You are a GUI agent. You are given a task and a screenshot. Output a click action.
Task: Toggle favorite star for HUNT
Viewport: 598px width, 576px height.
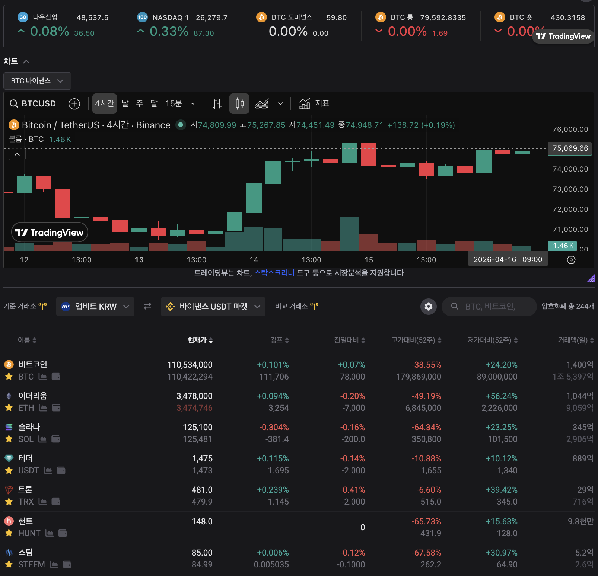(x=9, y=533)
